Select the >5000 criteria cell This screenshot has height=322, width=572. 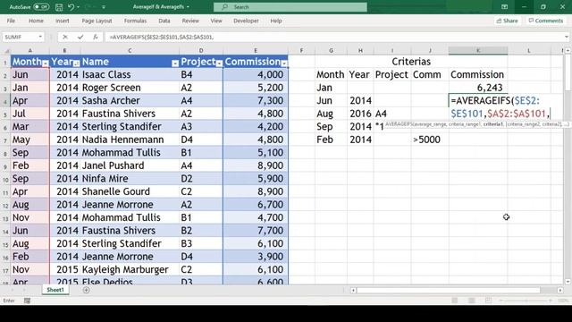(x=430, y=140)
